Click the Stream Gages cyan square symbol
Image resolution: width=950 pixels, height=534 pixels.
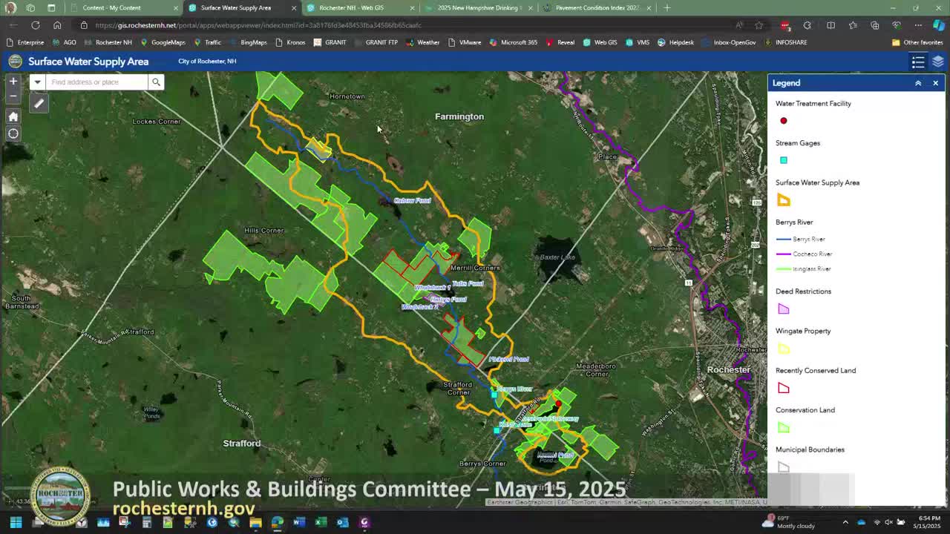coord(784,160)
